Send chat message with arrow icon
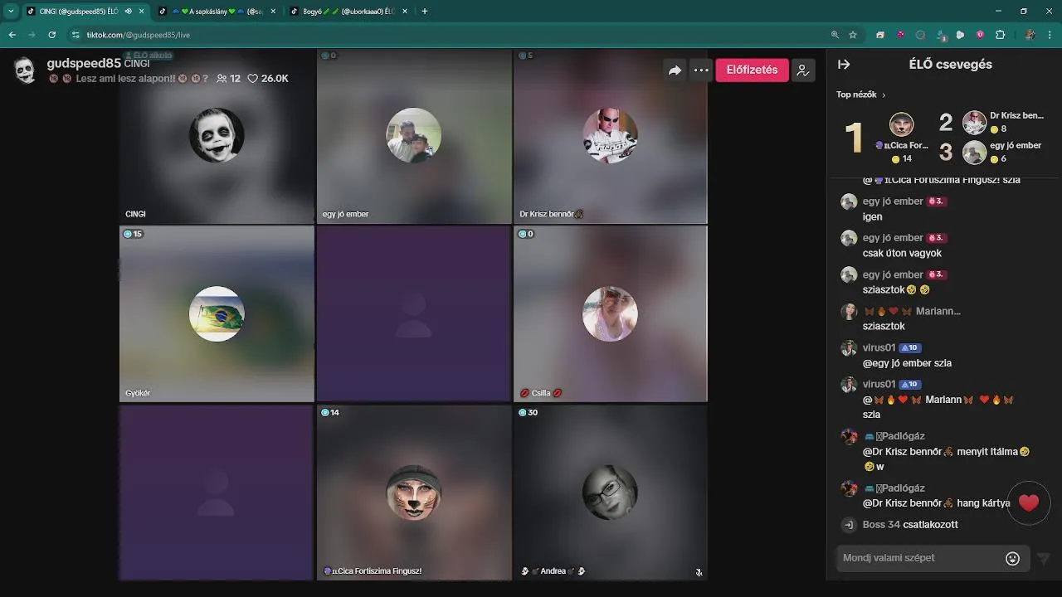This screenshot has width=1062, height=597. tap(1044, 559)
